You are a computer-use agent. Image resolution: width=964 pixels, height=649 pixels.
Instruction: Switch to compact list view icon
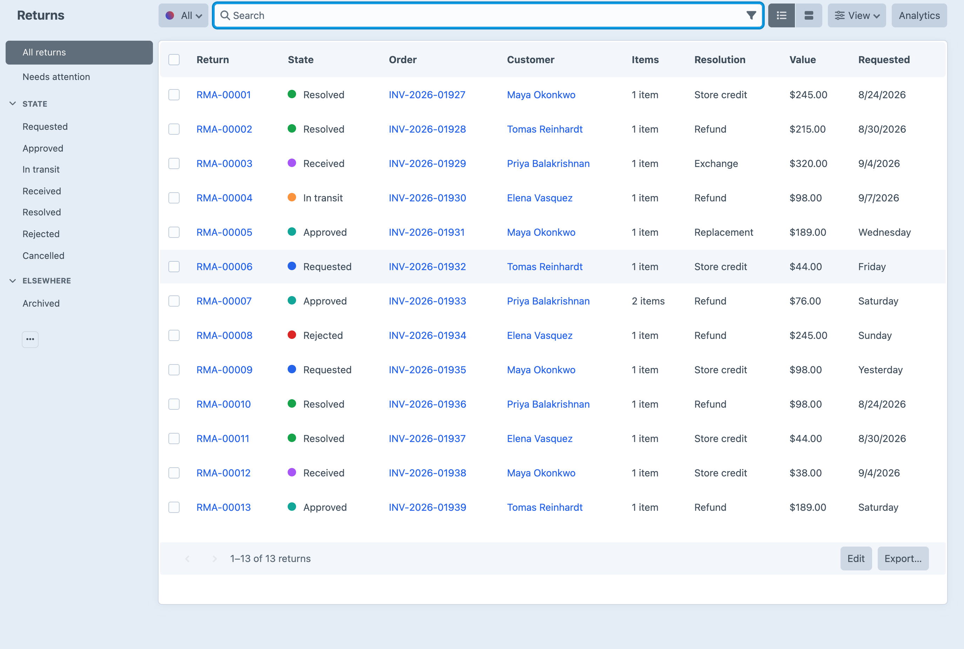tap(782, 16)
